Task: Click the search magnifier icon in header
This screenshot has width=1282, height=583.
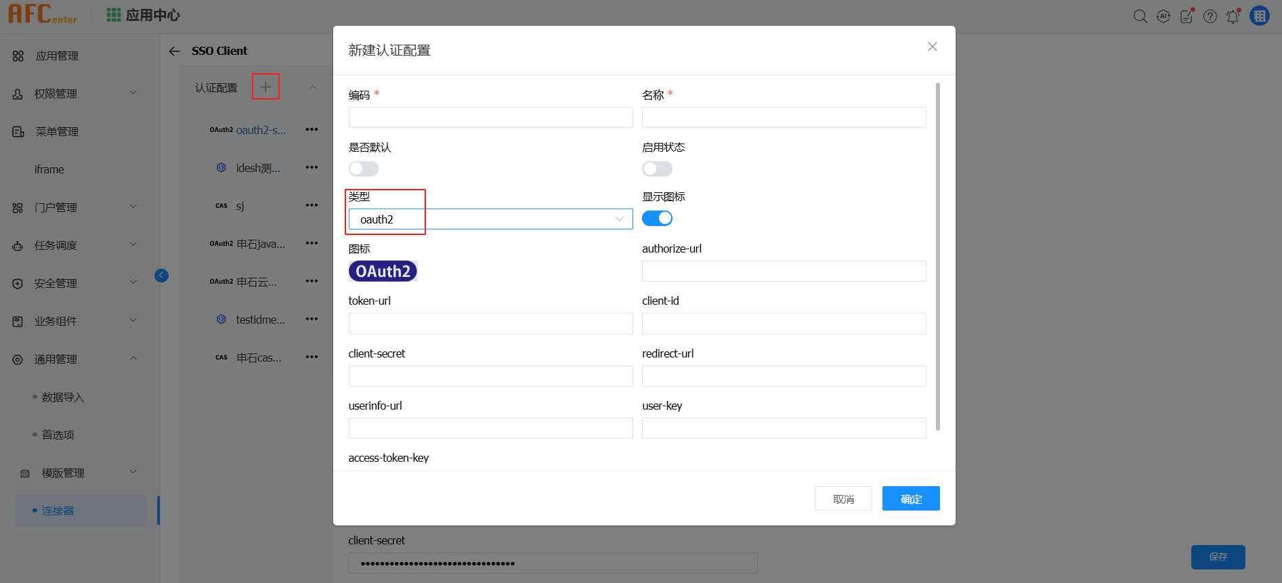Action: pos(1140,16)
